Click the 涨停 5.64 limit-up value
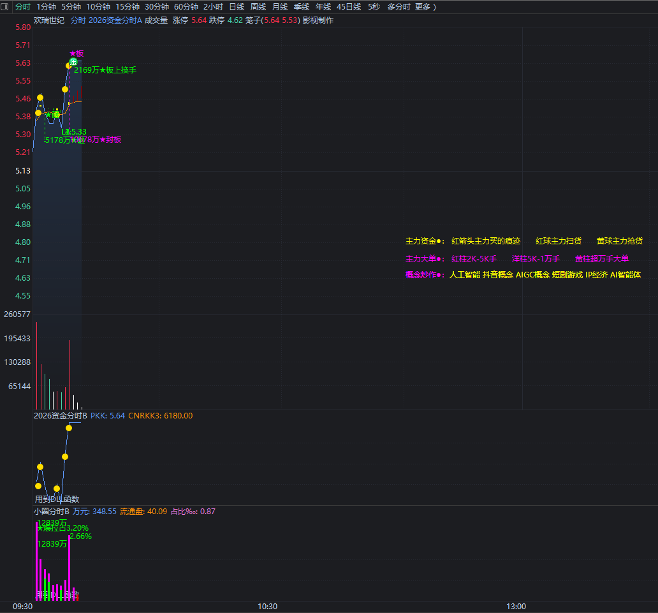Screen dimensions: 658x613 [189, 20]
